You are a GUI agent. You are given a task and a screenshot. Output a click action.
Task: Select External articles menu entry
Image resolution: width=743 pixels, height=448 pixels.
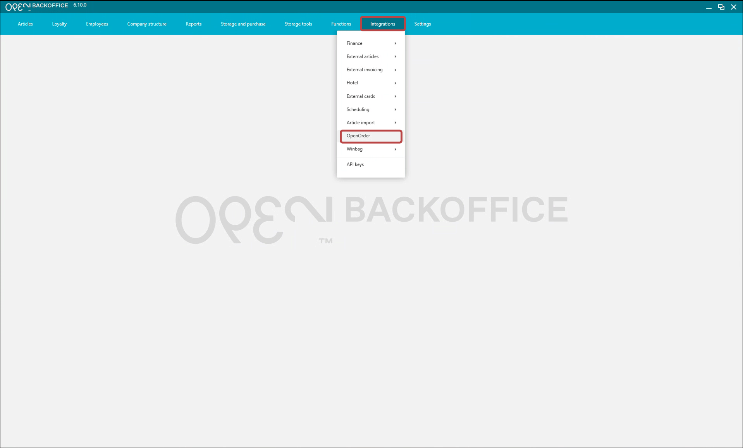(371, 56)
